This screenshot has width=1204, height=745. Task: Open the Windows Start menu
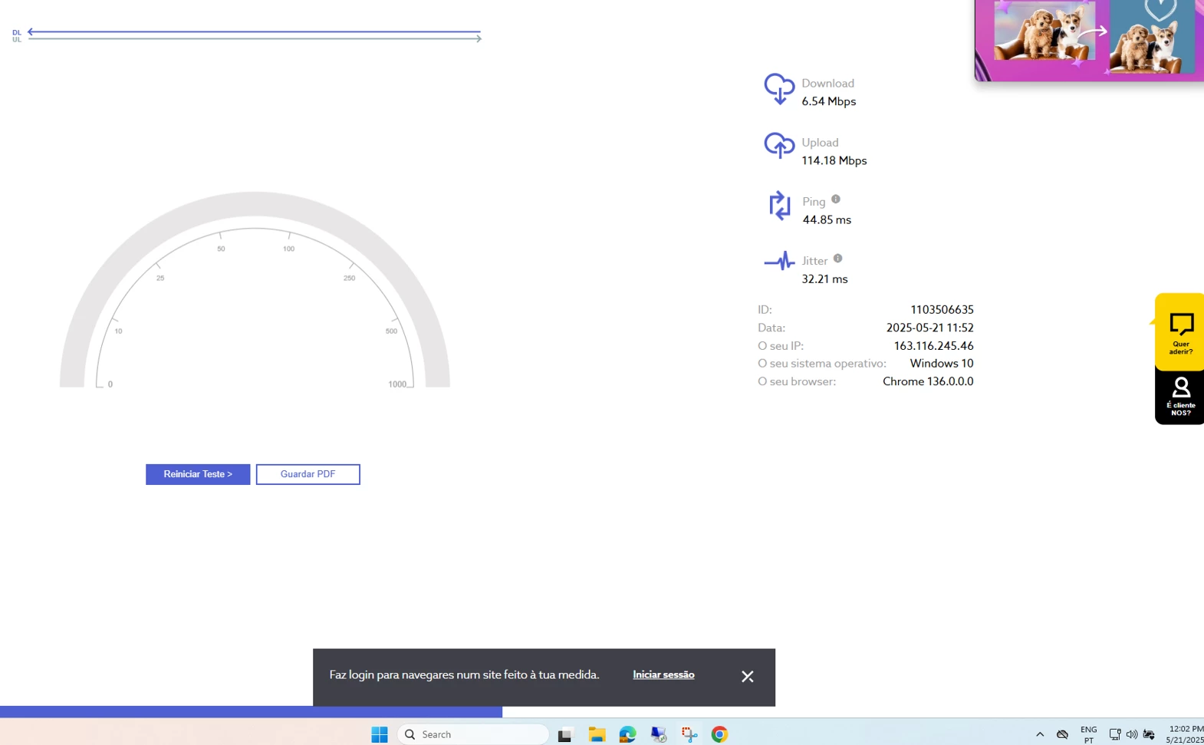380,734
